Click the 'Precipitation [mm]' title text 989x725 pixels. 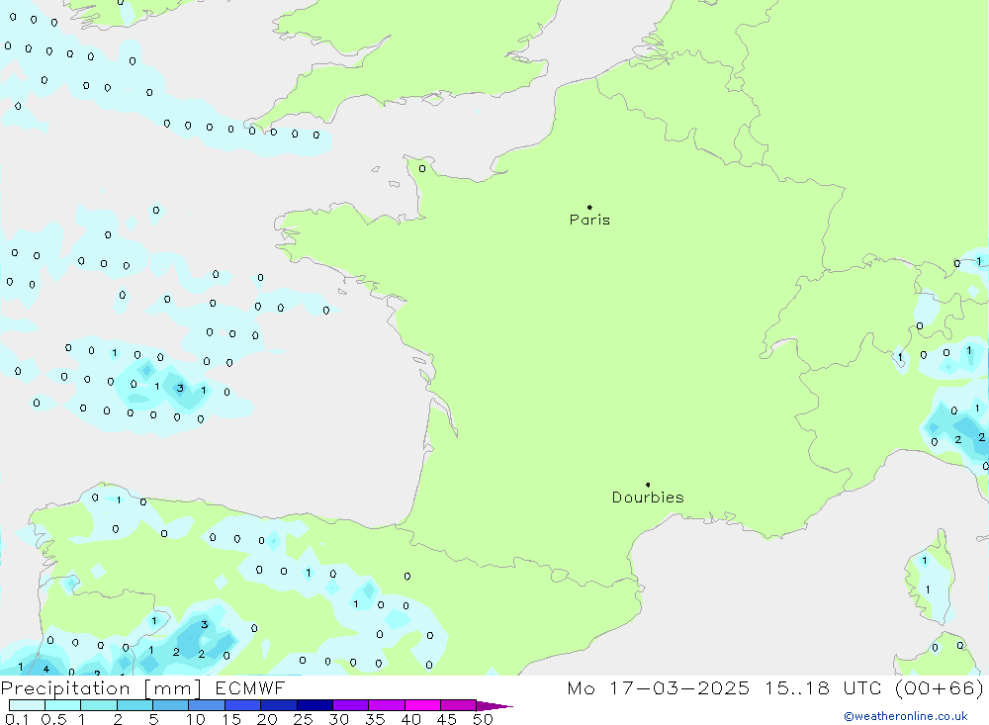[x=101, y=688]
